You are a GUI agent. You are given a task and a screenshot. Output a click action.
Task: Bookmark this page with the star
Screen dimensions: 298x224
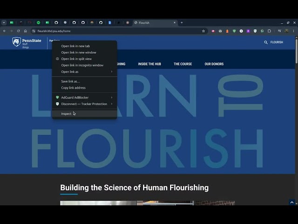tap(203, 31)
